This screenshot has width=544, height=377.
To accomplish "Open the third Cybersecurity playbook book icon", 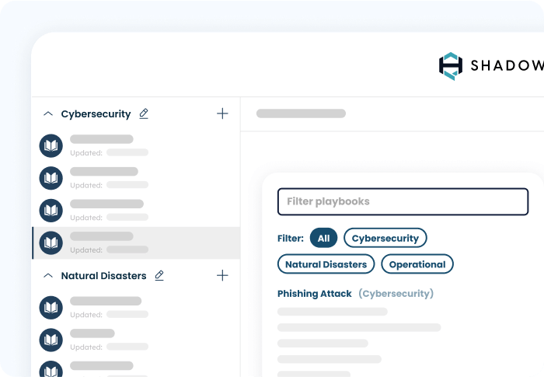I will 51,210.
